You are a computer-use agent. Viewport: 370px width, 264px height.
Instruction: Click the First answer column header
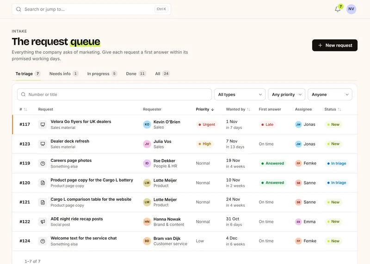tap(270, 109)
